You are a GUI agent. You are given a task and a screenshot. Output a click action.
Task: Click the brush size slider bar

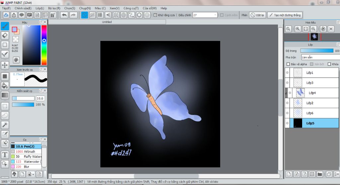coord(23,98)
